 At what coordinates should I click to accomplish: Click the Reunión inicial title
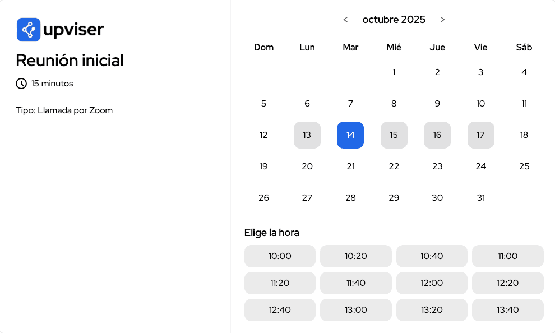click(70, 61)
